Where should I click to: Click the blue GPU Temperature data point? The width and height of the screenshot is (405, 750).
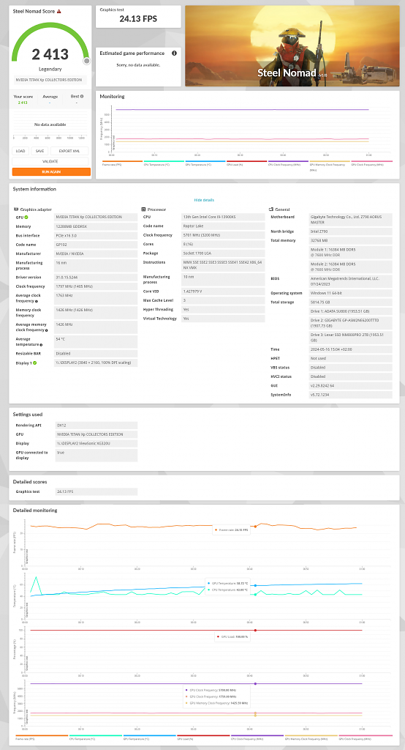tap(256, 585)
